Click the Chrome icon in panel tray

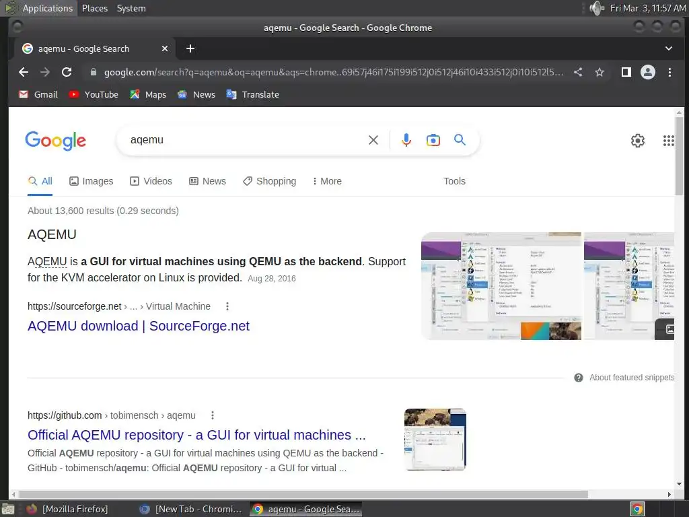[637, 509]
